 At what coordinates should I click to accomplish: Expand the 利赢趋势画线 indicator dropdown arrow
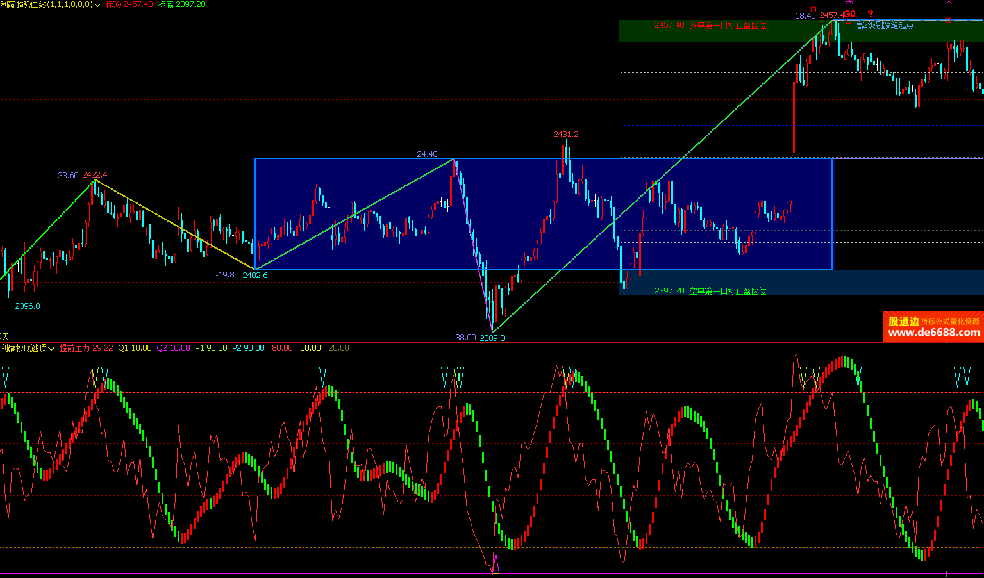click(97, 5)
